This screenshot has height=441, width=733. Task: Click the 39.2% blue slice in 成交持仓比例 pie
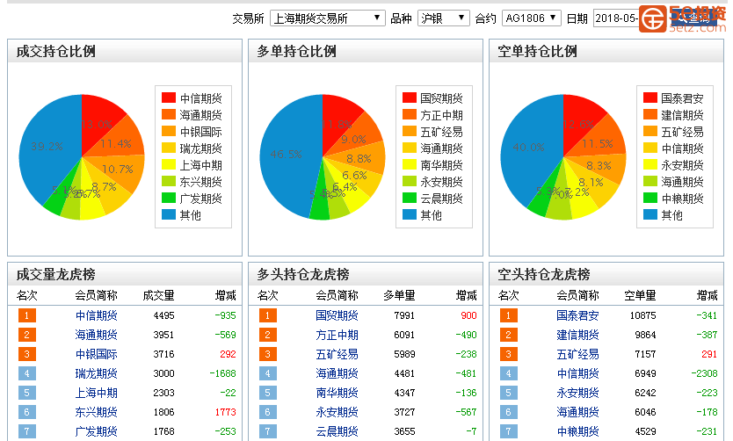(47, 146)
